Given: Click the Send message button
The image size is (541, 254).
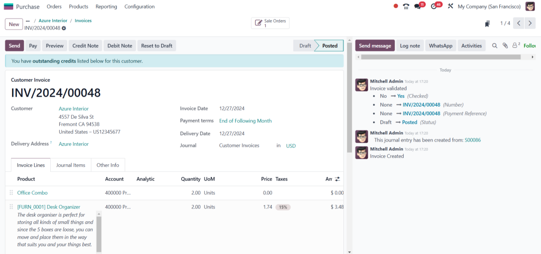Looking at the screenshot, I should click(x=375, y=45).
